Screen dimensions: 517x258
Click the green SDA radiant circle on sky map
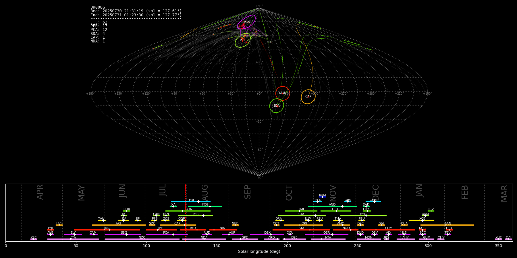277,105
